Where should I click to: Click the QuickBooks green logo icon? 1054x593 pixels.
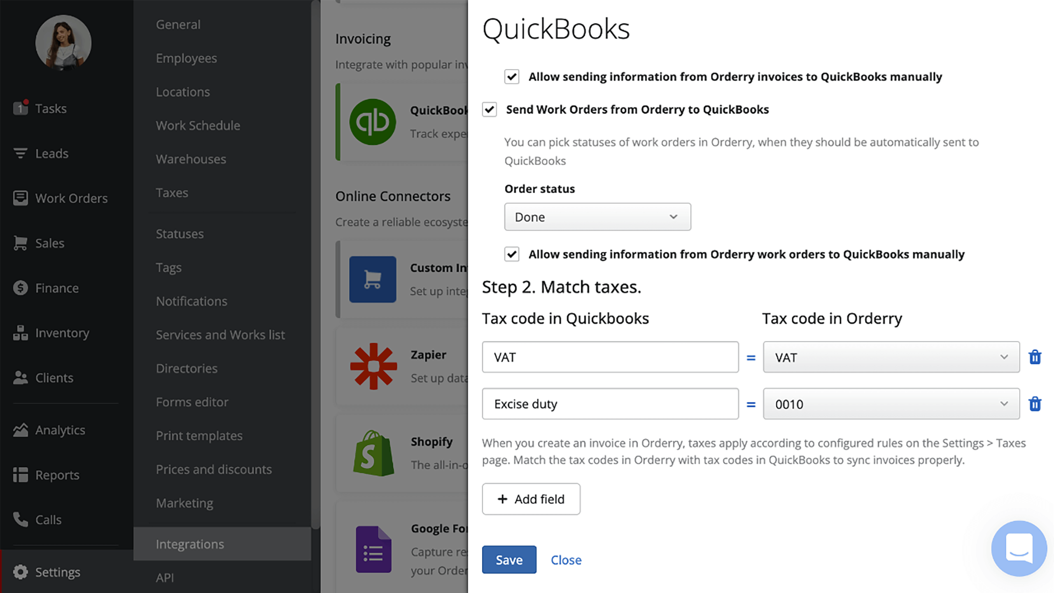[373, 122]
